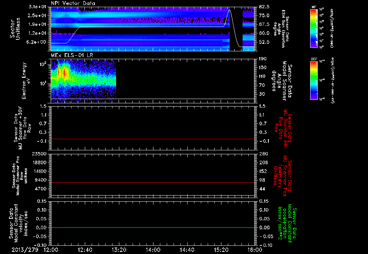Click the 15:20 time tick label
Viewport: 368px width, 254px height.
[x=221, y=250]
